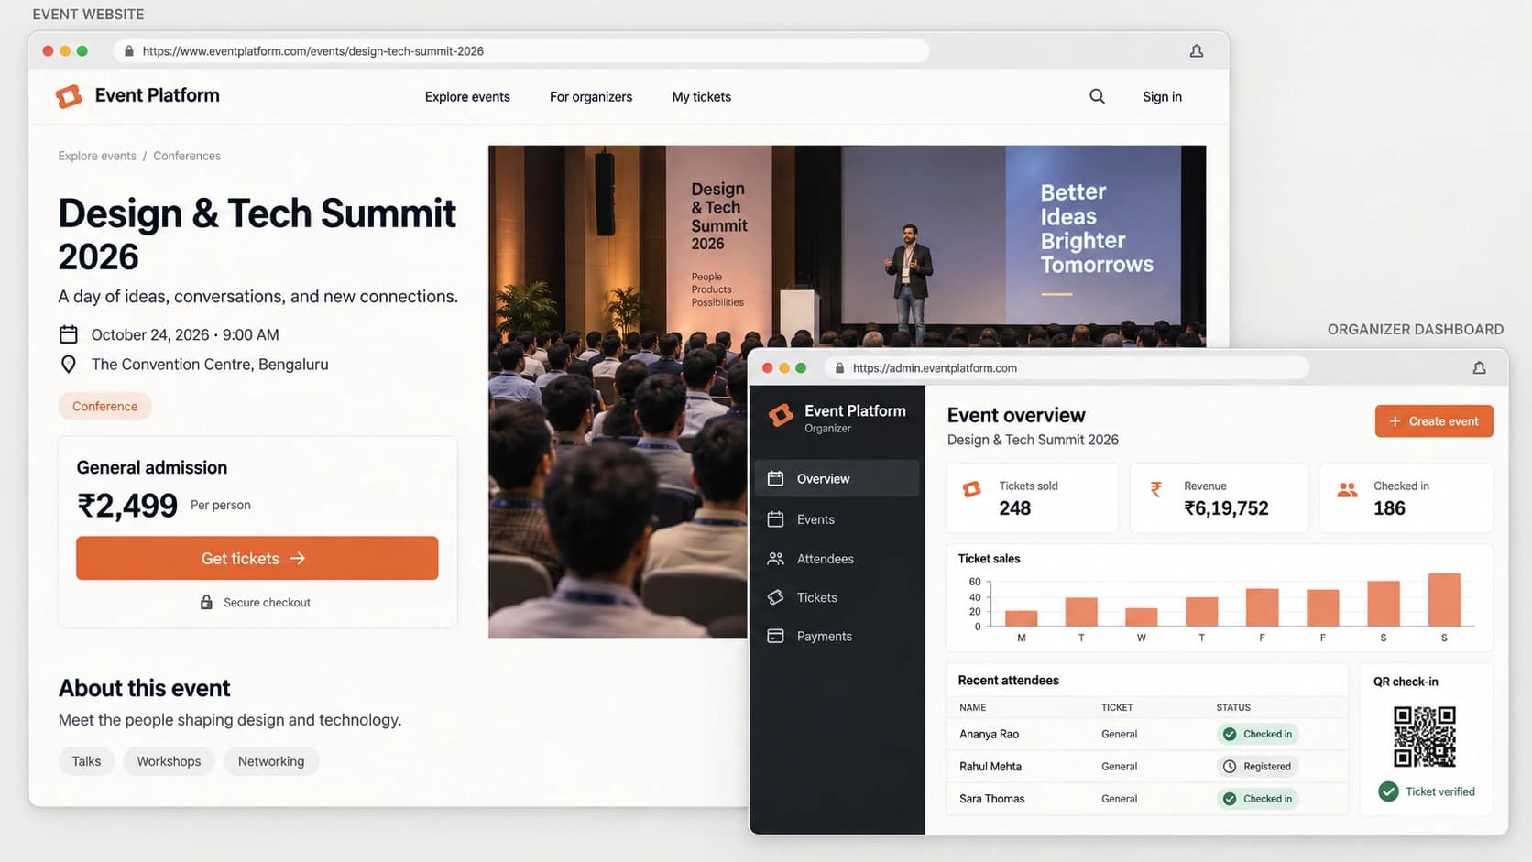The height and width of the screenshot is (862, 1532).
Task: Click the Conferences breadcrumb link
Action: click(187, 156)
